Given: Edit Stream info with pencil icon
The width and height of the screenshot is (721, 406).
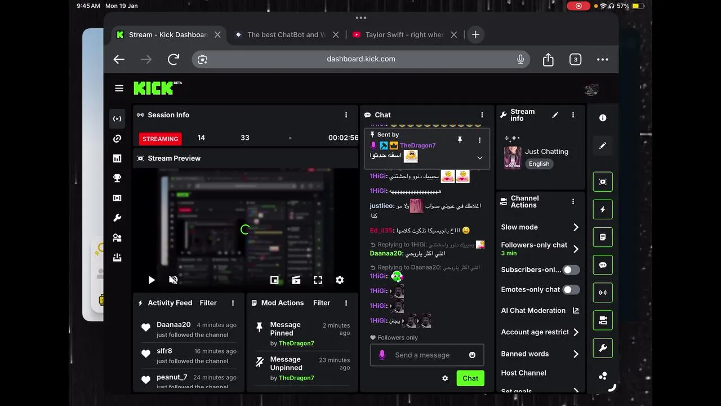Looking at the screenshot, I should coord(555,114).
